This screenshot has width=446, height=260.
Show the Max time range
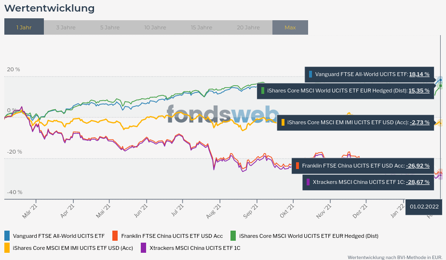point(290,27)
